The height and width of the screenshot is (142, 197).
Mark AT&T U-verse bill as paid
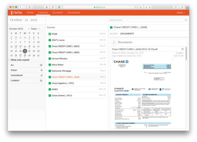coord(50,40)
